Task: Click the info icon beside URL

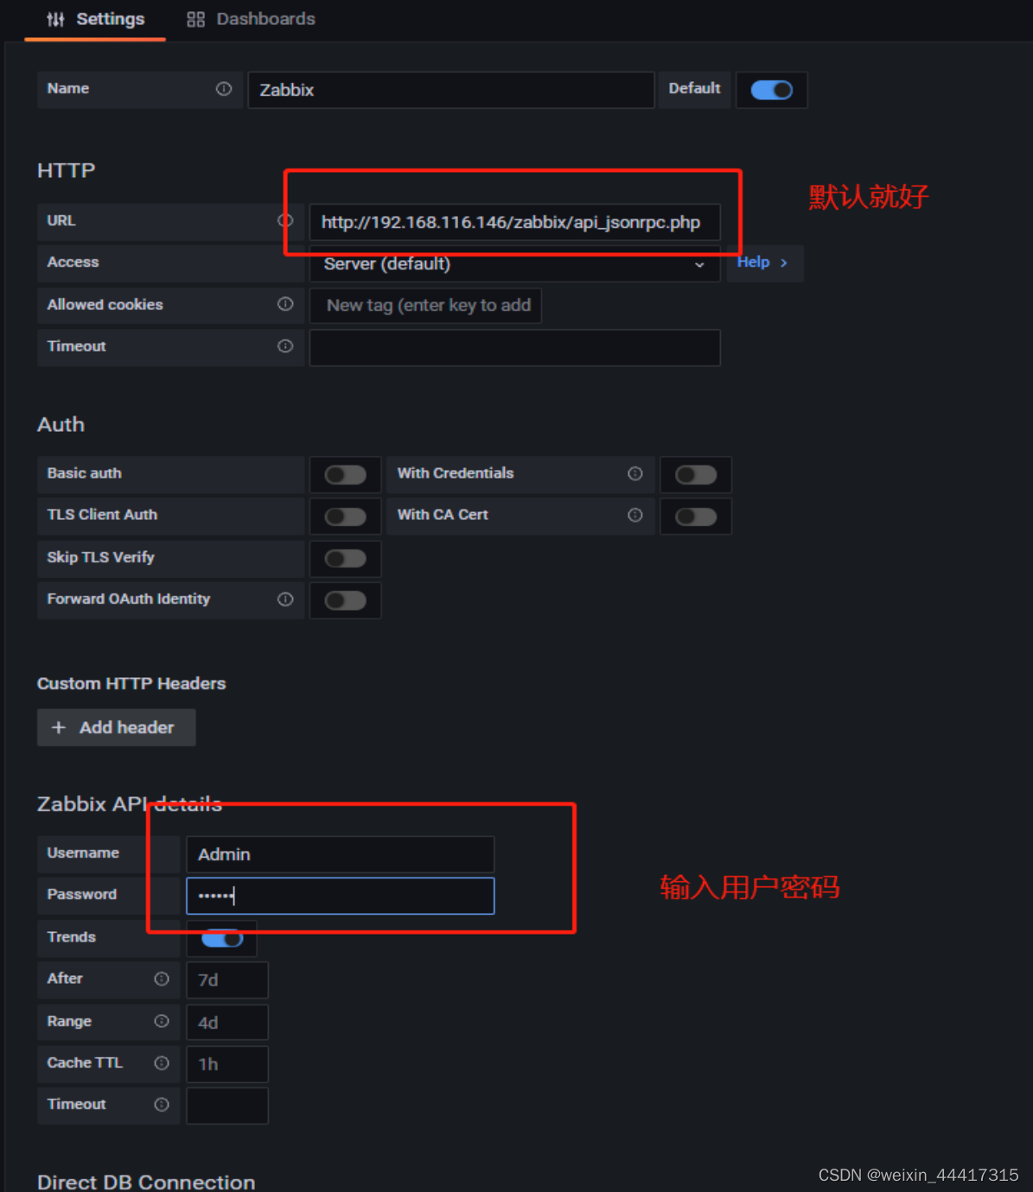Action: 285,220
